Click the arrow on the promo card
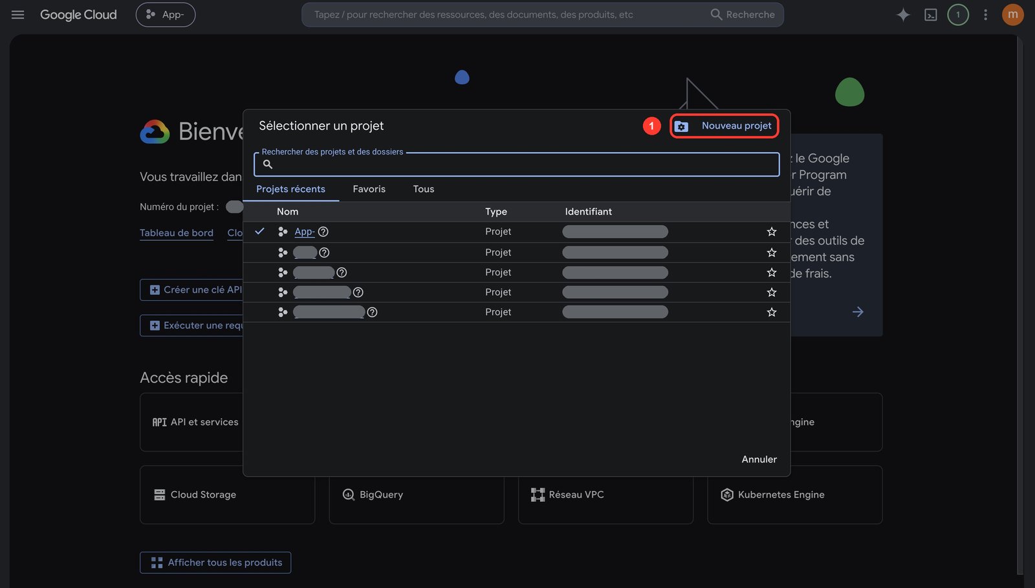The height and width of the screenshot is (588, 1035). coord(858,312)
